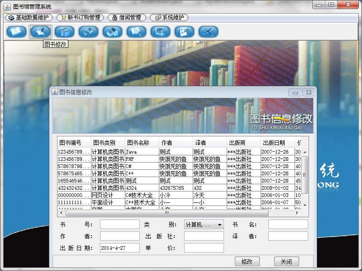
Task: Open the 基础数据维护 menu
Action: (x=29, y=18)
